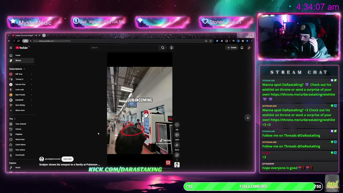Click the browser address bar URL

click(52, 41)
